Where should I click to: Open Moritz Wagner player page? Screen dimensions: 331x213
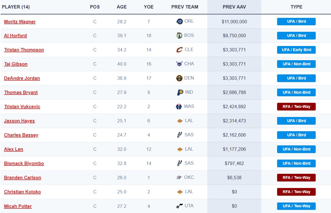(20, 22)
